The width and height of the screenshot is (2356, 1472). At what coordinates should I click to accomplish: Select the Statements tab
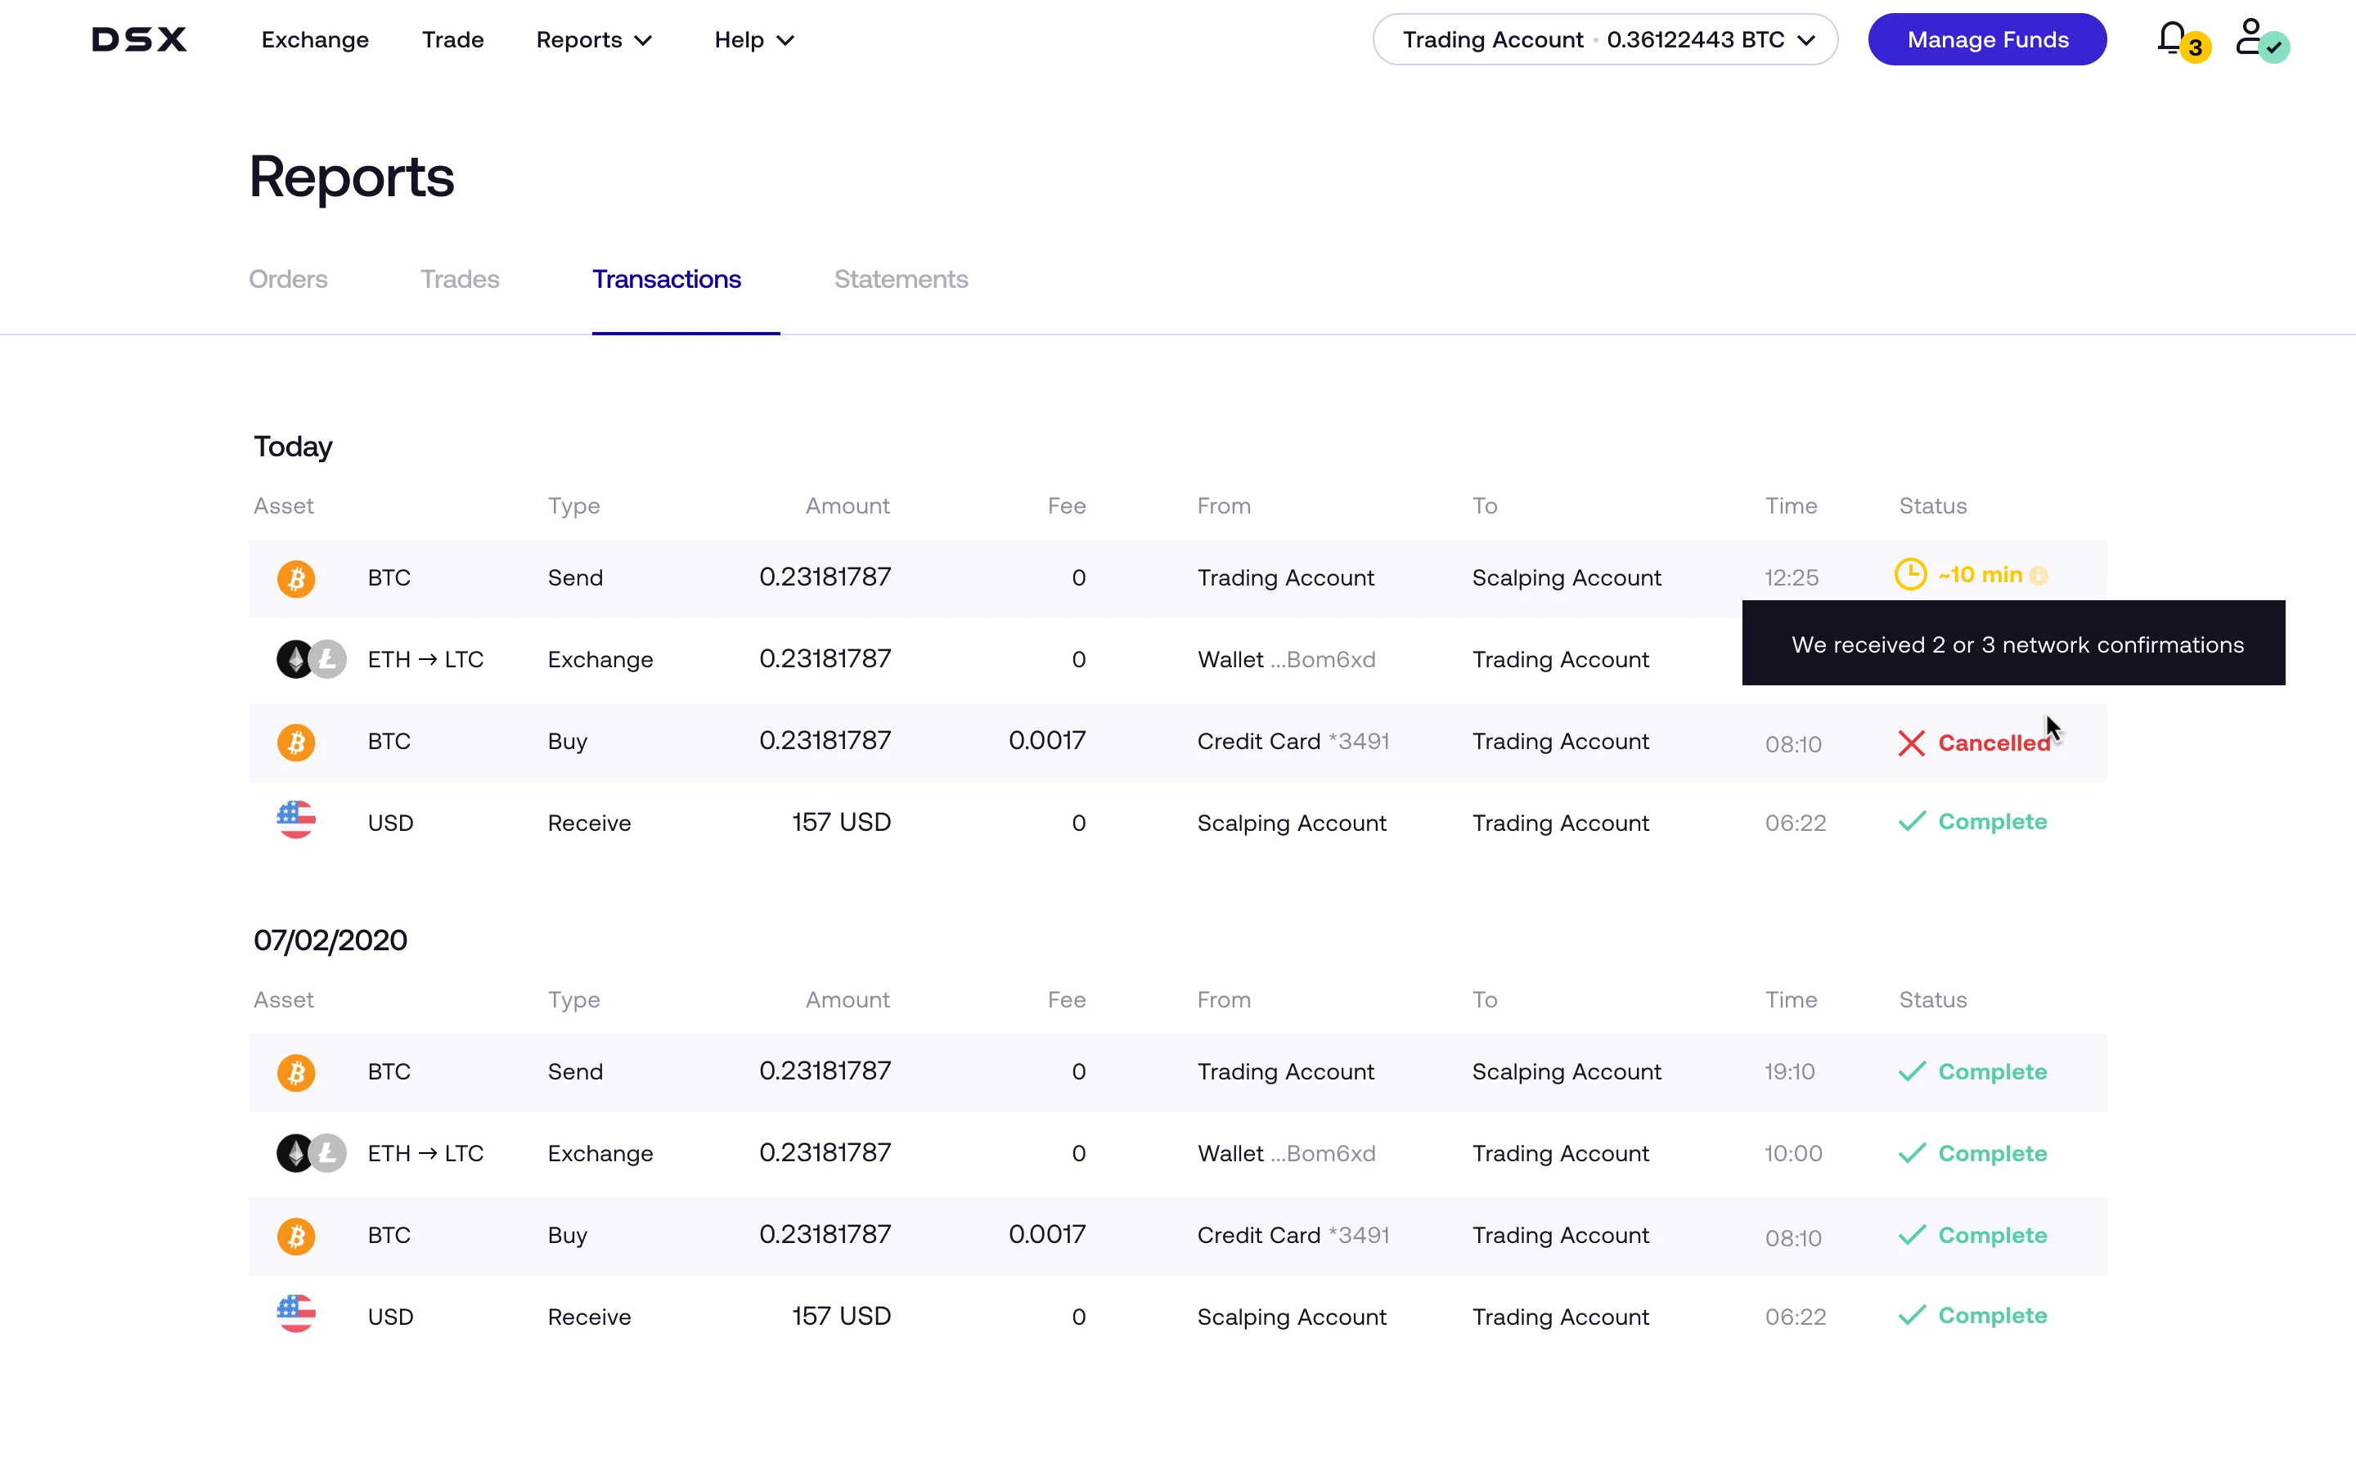click(900, 280)
